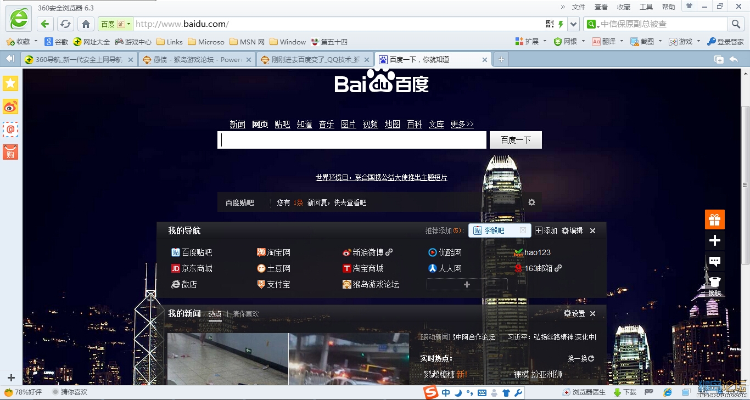Open the 截图 screenshot tool
This screenshot has height=400, width=750.
point(642,42)
